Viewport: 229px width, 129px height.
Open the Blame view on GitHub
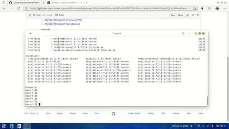[180, 15]
